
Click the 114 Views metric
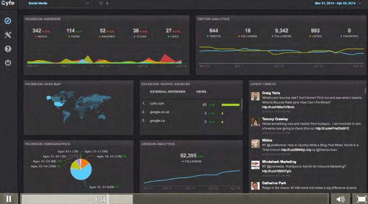click(x=74, y=33)
